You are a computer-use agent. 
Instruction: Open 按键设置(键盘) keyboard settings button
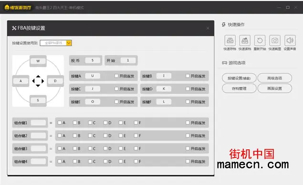pyautogui.click(x=239, y=78)
